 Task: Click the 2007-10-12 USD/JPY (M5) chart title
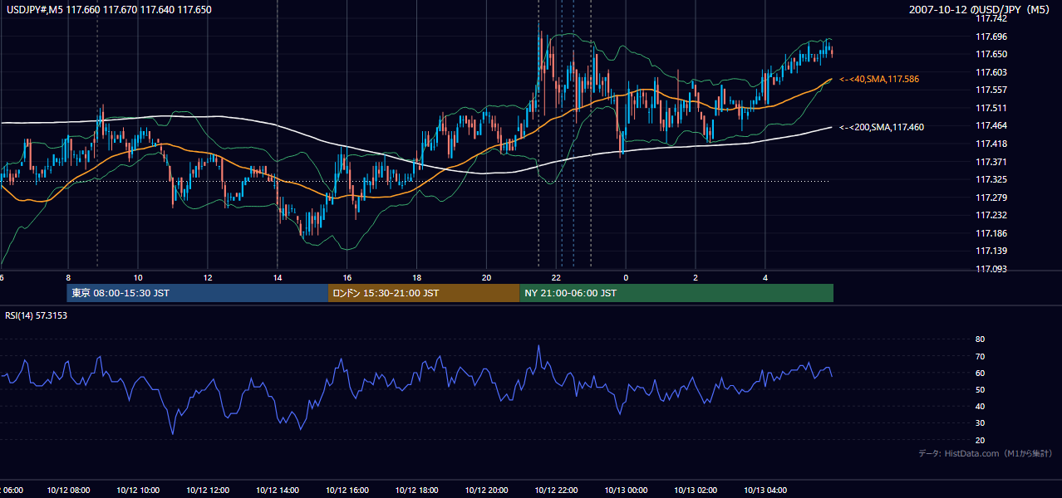tap(981, 10)
